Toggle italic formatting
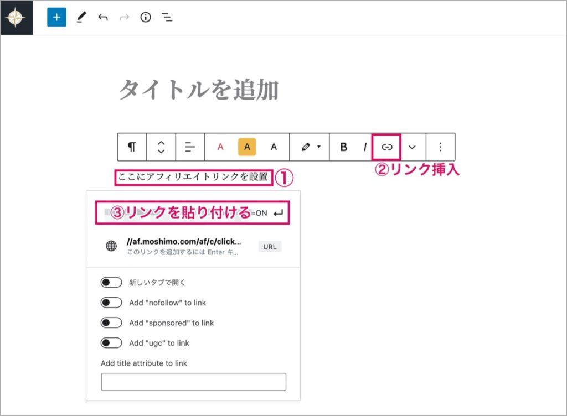The height and width of the screenshot is (416, 567). 365,147
